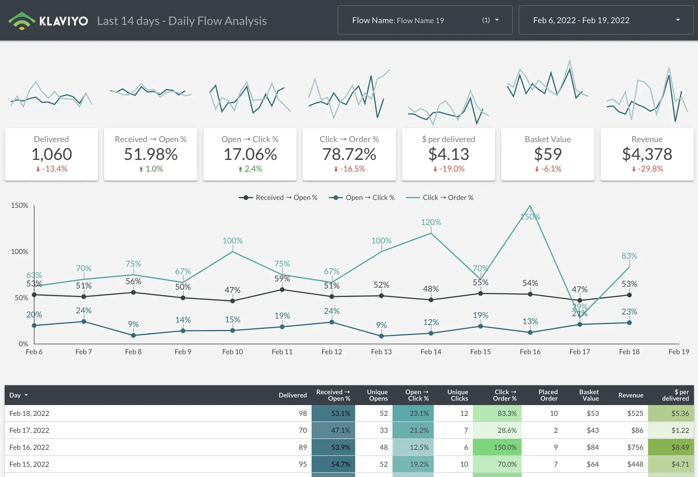Click the Delivered red down-arrow -13.4% indicator

(x=52, y=169)
